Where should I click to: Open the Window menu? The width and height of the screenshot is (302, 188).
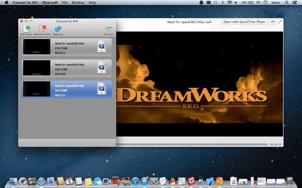tap(78, 3)
